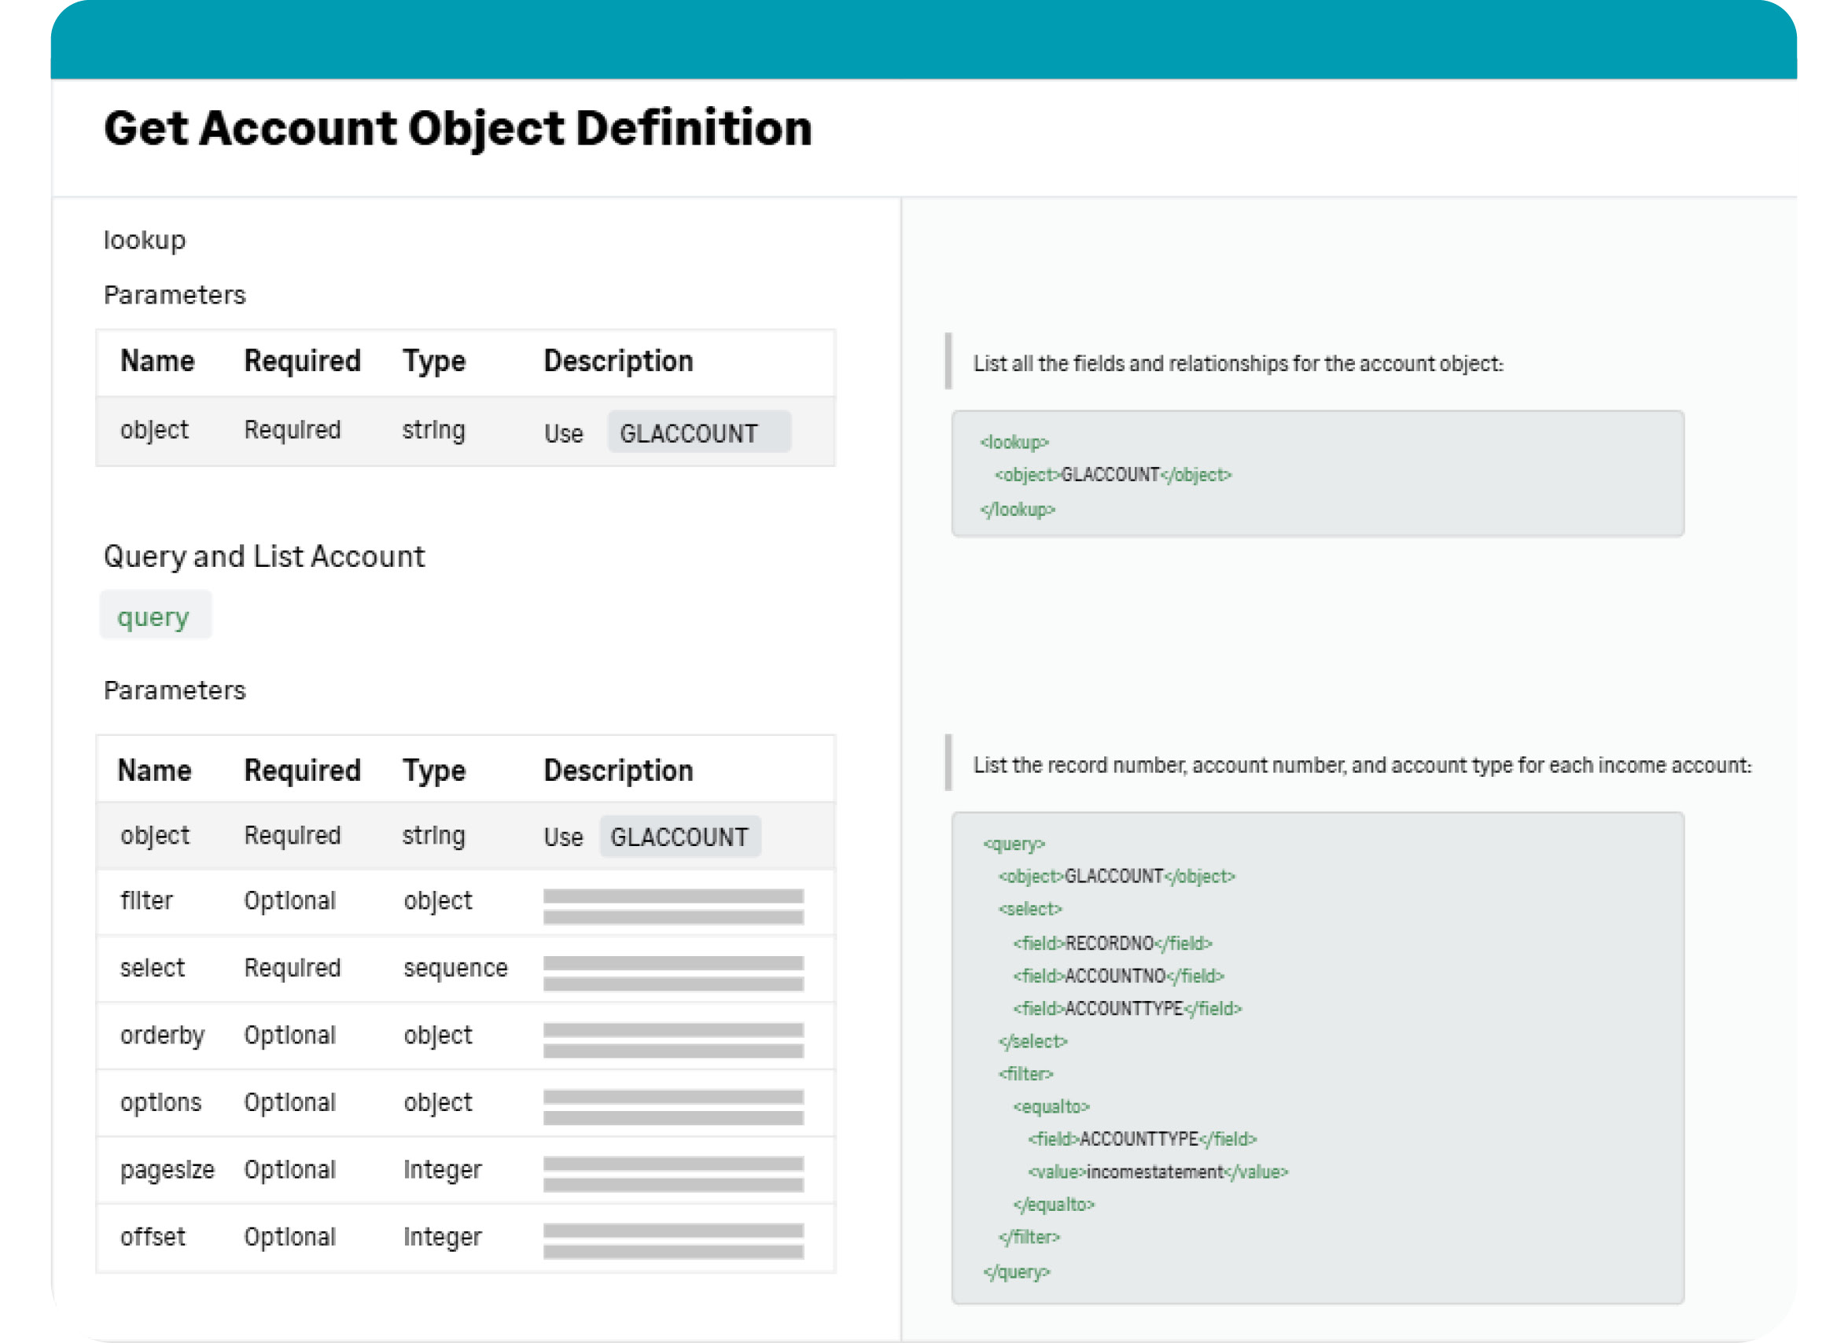Image resolution: width=1848 pixels, height=1343 pixels.
Task: Click the Get Account Object Definition heading
Action: click(x=458, y=129)
